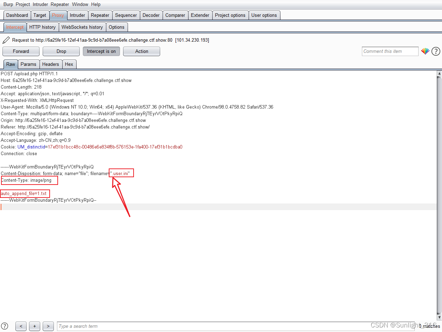Image resolution: width=442 pixels, height=332 pixels.
Task: Click the next match > button
Action: (x=48, y=326)
